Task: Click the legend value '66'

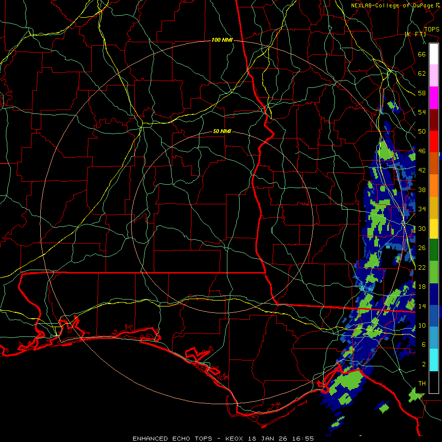Action: click(x=422, y=54)
